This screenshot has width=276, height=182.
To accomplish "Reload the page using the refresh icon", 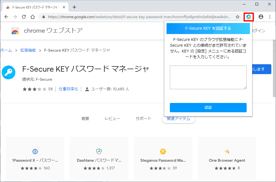I will tap(24, 17).
